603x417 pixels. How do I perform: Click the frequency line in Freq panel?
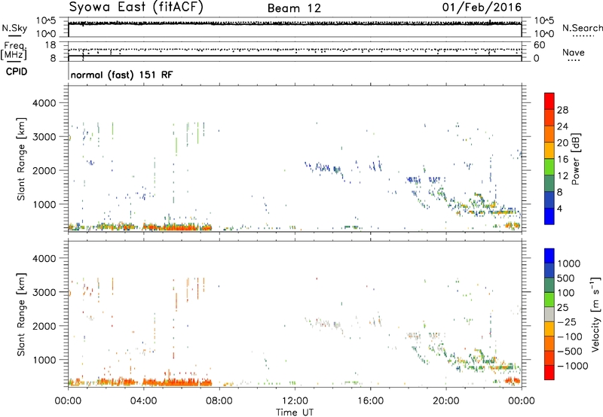[x=295, y=56]
